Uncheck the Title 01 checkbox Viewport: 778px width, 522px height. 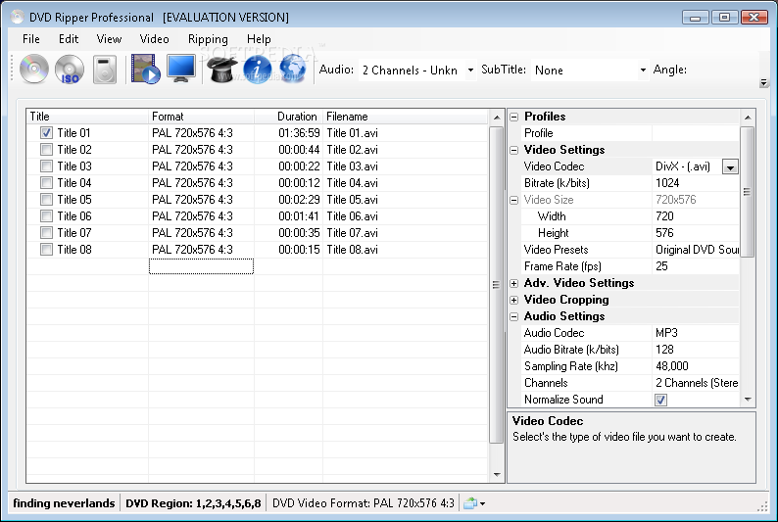pyautogui.click(x=46, y=133)
